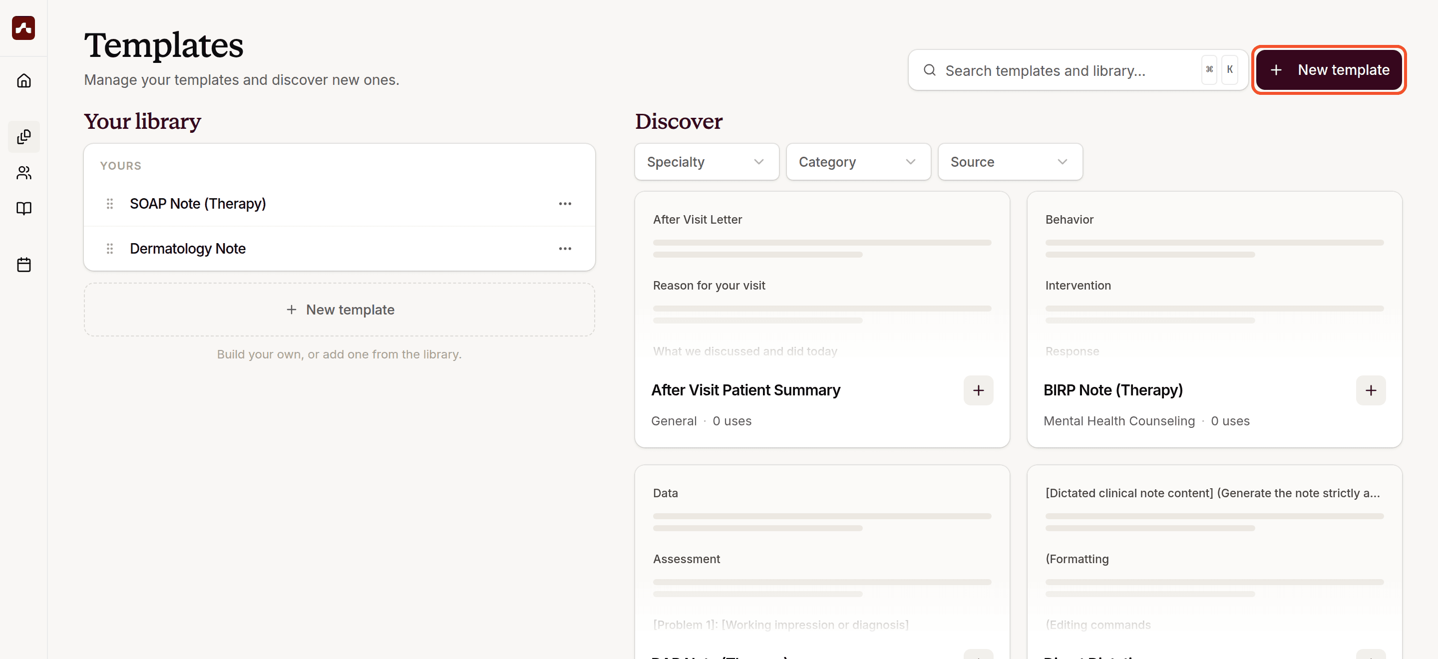Screen dimensions: 1438x659
Task: Open the more options menu for Dermatology Note
Action: [x=565, y=248]
